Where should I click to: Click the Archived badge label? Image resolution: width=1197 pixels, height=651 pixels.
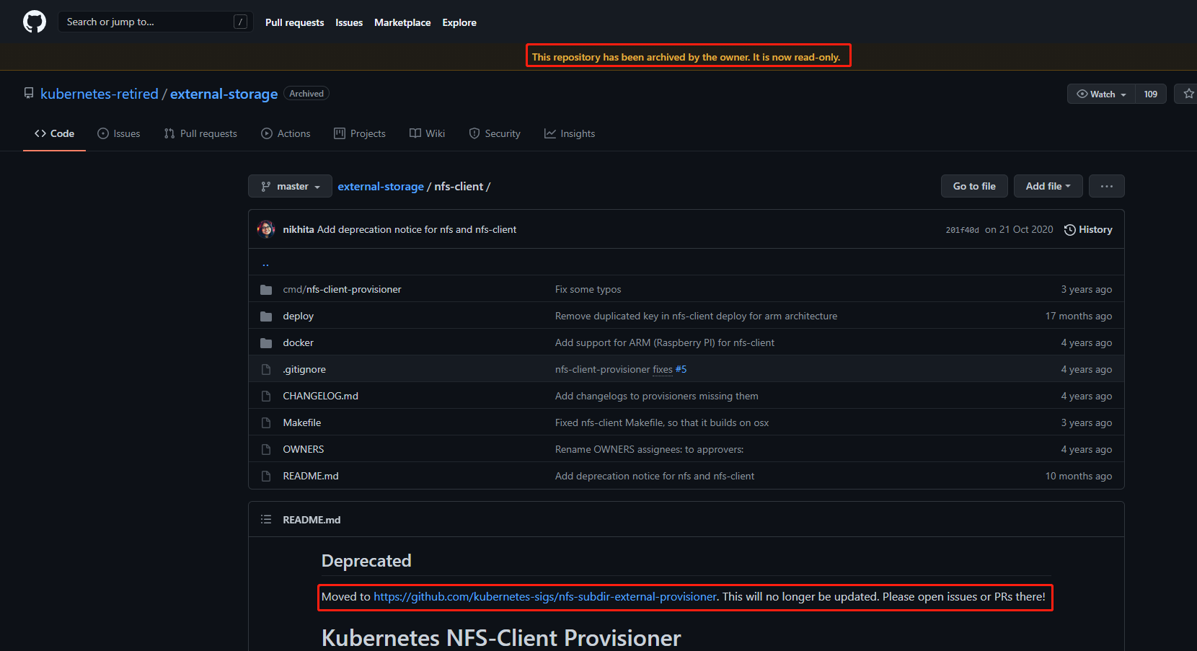click(306, 94)
